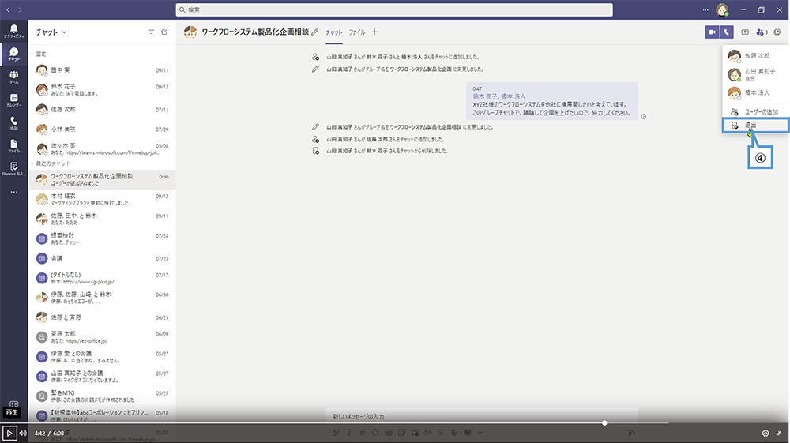Open the video player settings gear
790x443 pixels.
[766, 433]
